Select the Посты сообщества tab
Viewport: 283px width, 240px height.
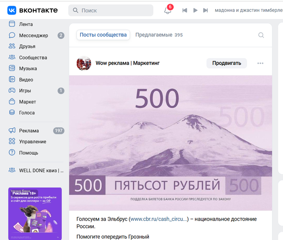(103, 35)
